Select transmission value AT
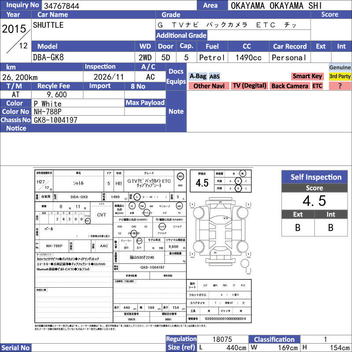Viewport: 352px width, 352px height. [x=15, y=95]
